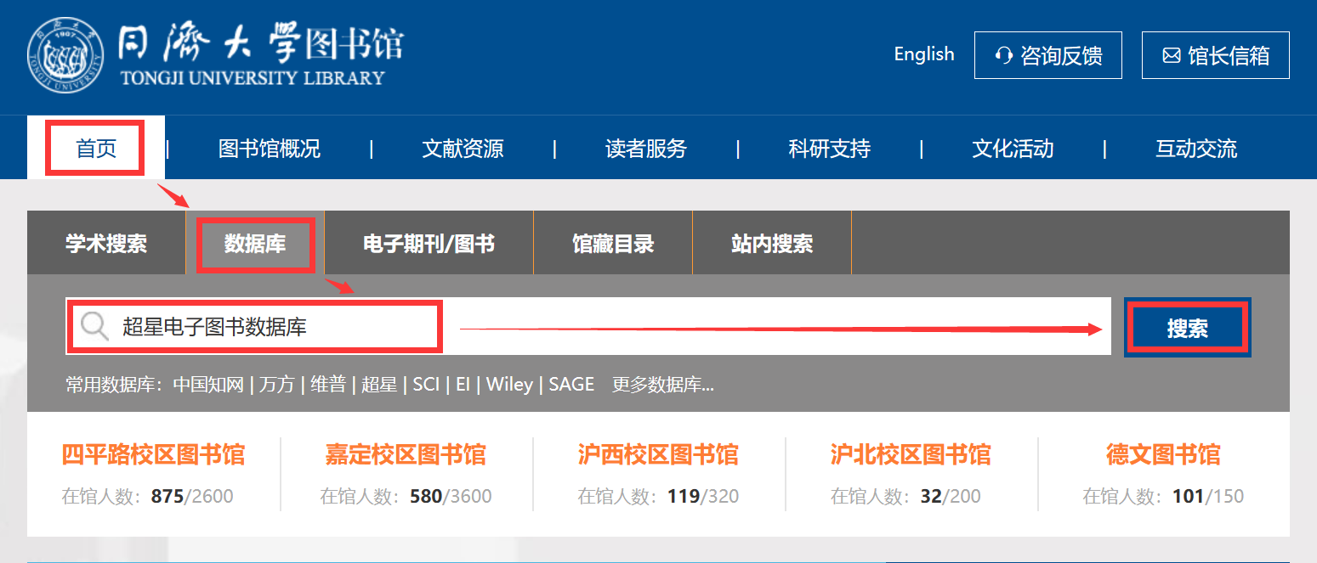The image size is (1317, 563).
Task: Switch to 学术搜索 tab
Action: tap(106, 244)
